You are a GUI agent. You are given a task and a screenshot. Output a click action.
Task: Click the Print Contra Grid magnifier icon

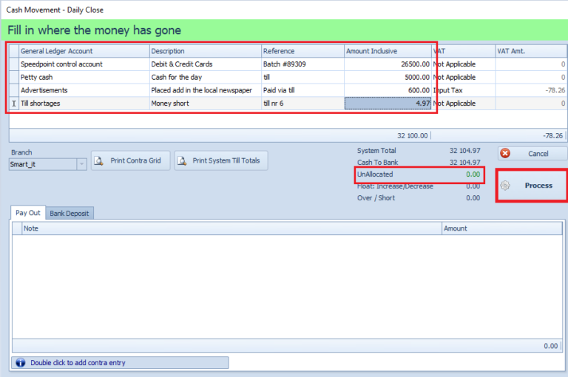98,160
